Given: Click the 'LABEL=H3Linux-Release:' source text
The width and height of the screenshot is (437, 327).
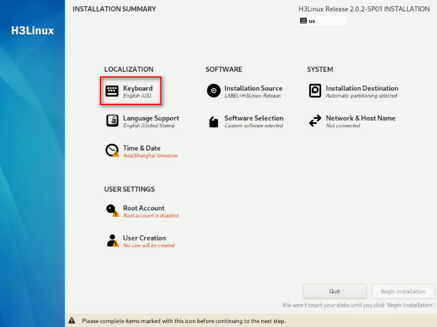Looking at the screenshot, I should [253, 96].
